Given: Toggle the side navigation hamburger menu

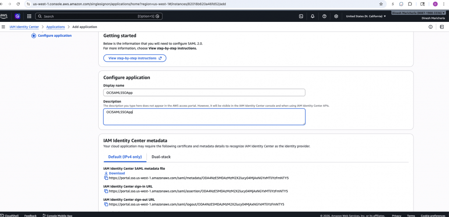Looking at the screenshot, I should coord(4,27).
